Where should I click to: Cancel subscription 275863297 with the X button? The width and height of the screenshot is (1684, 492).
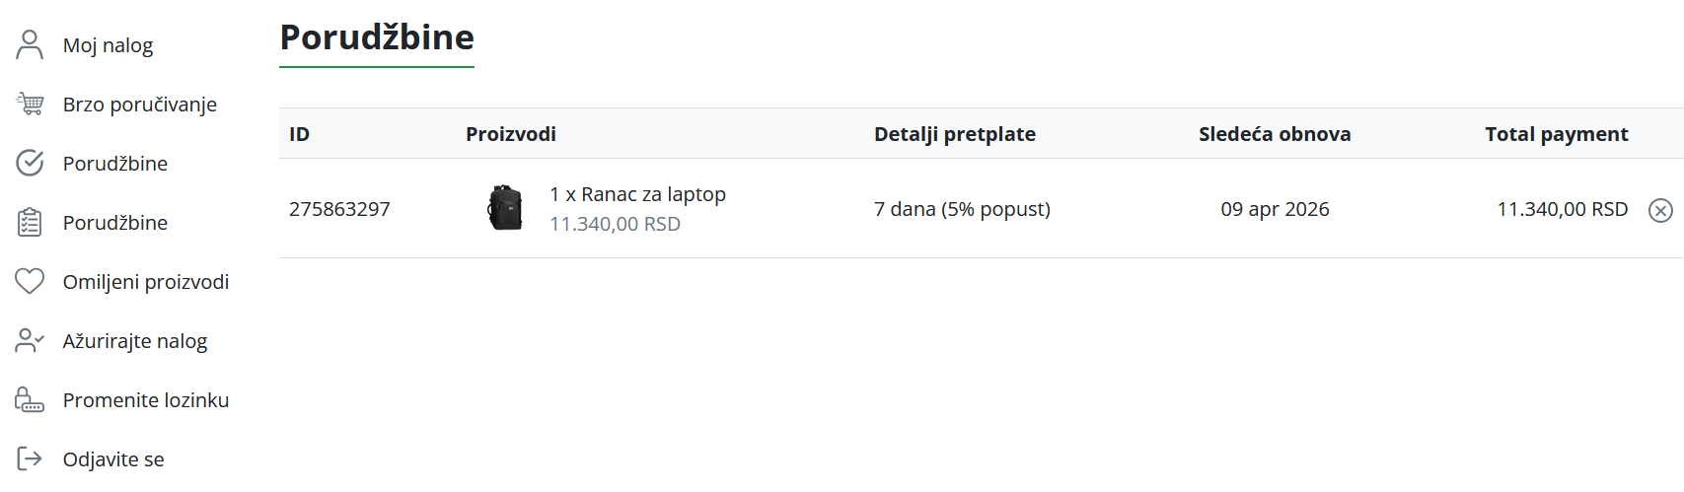pyautogui.click(x=1660, y=210)
